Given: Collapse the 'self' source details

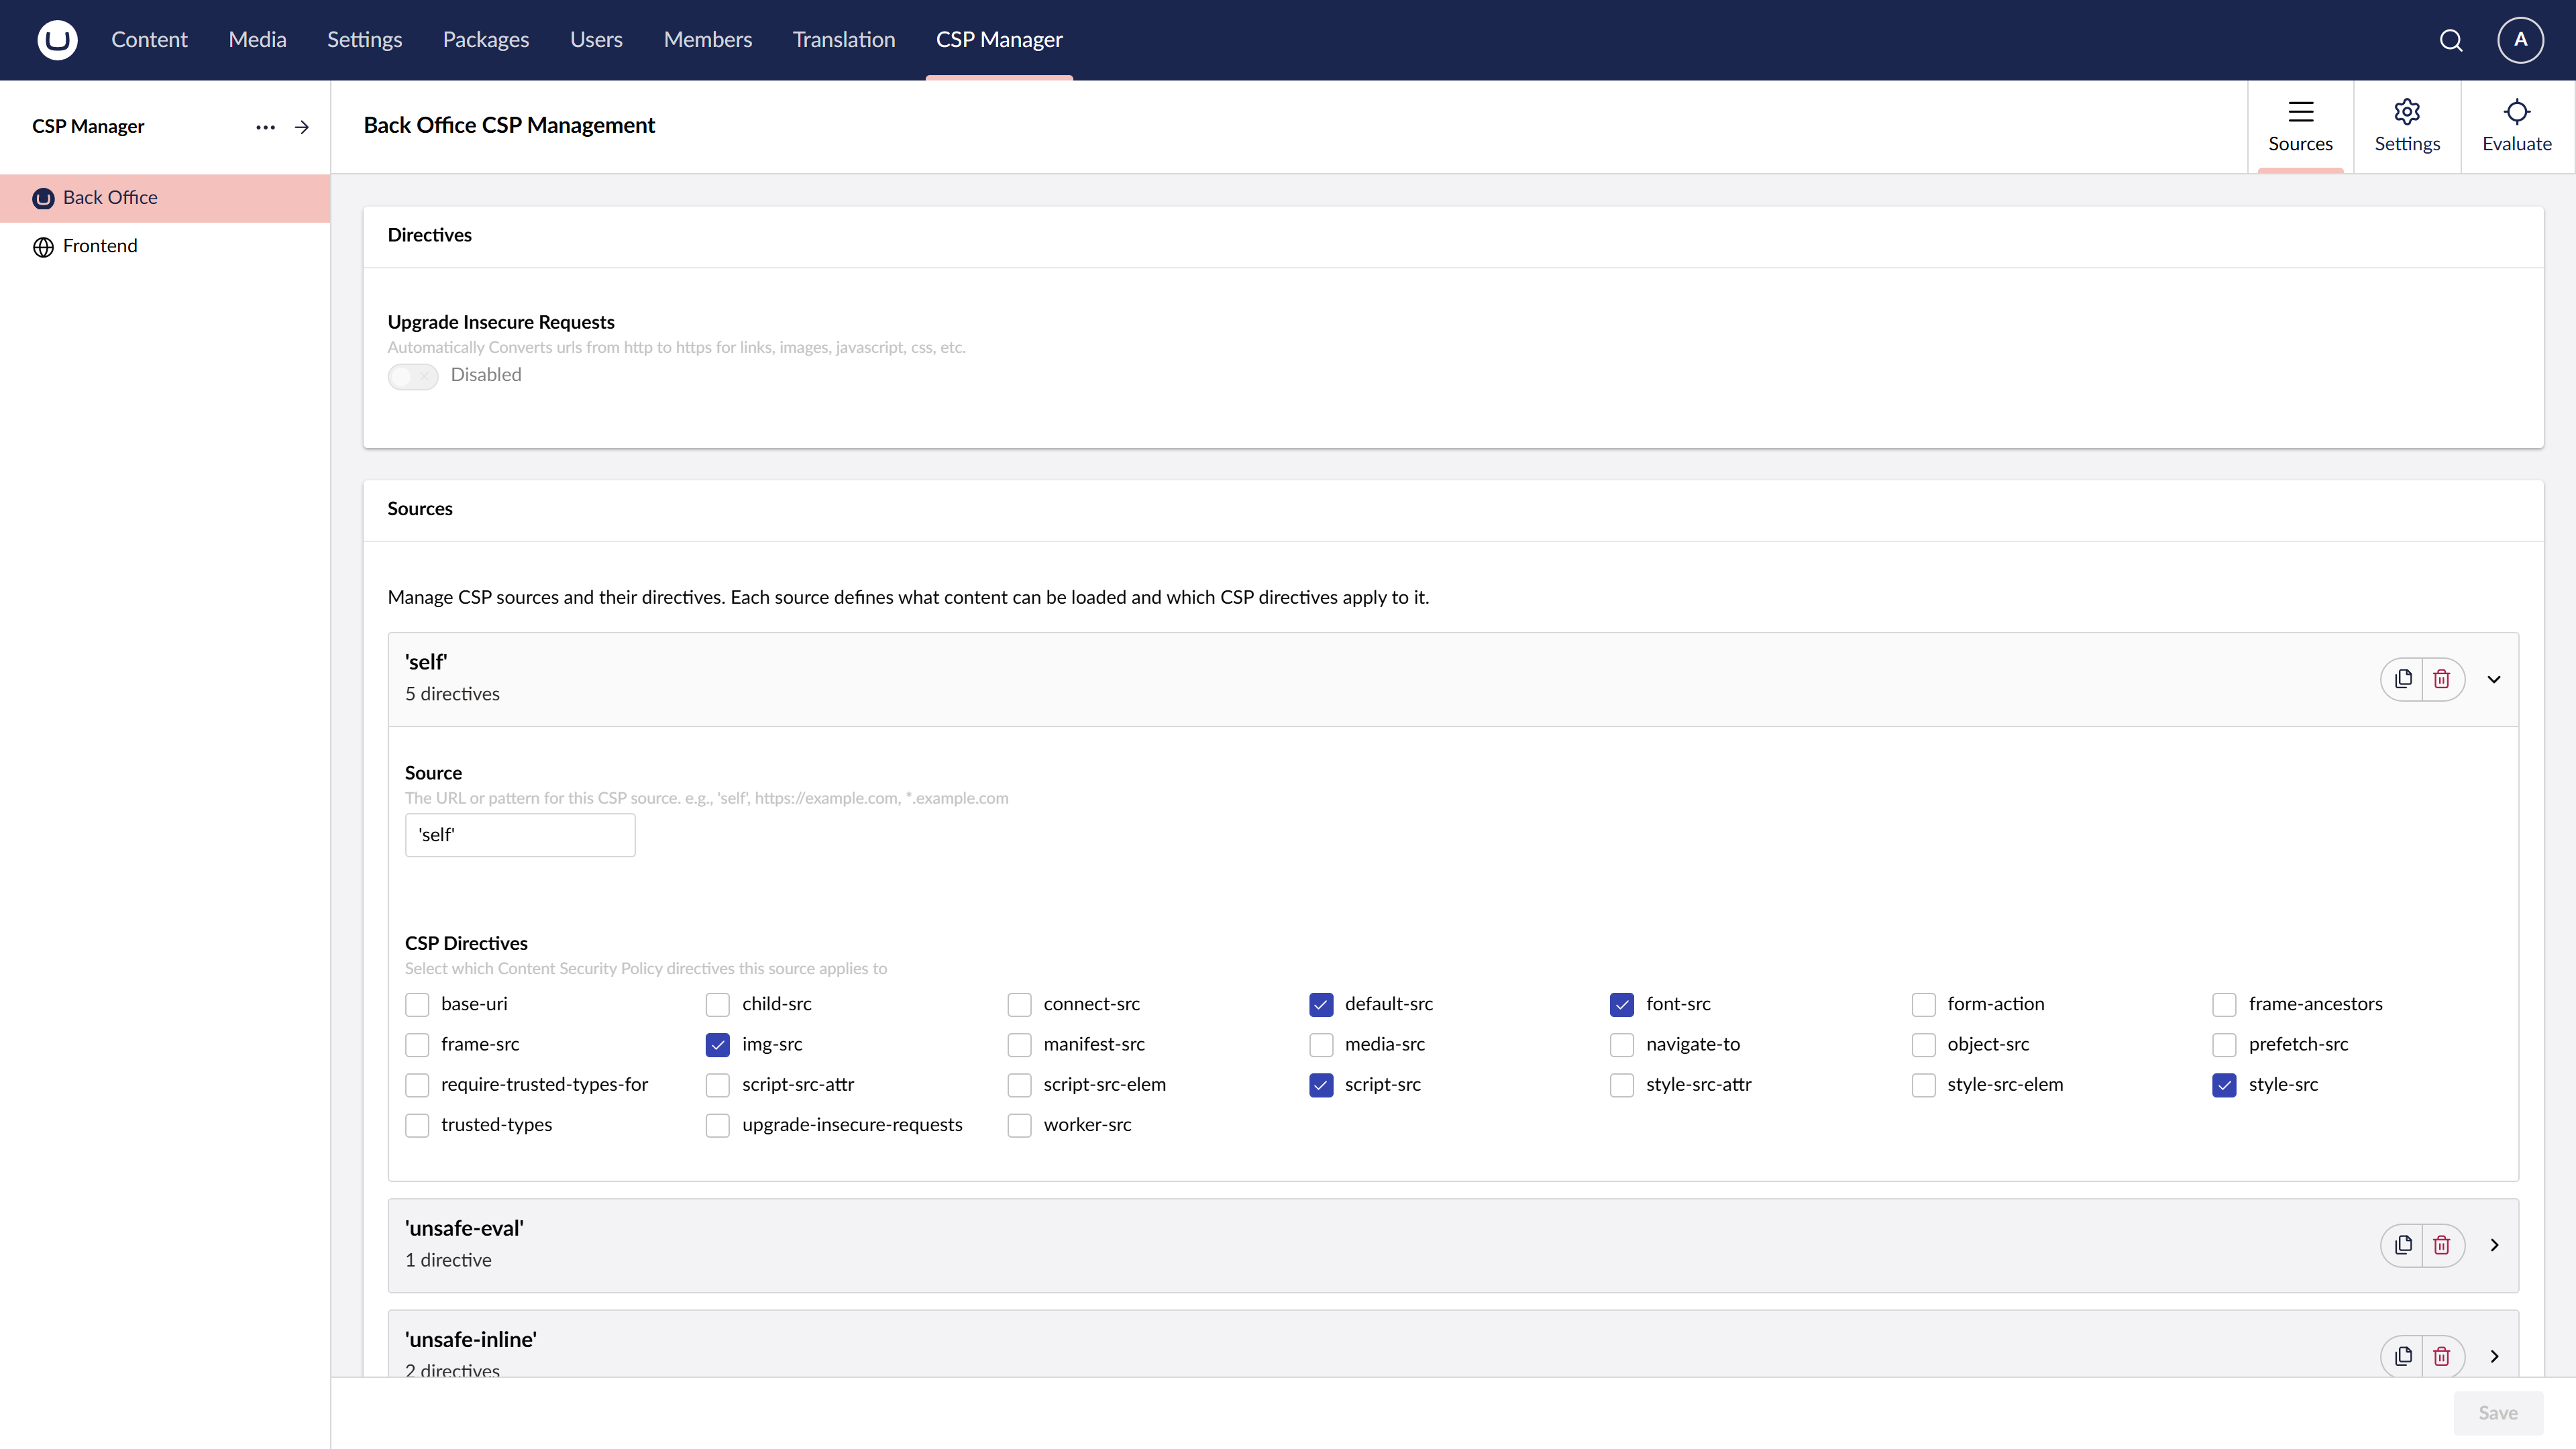Looking at the screenshot, I should pos(2494,678).
